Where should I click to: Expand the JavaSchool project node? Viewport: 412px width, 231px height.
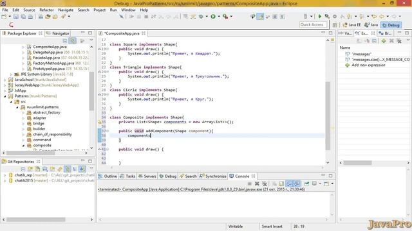(5, 80)
